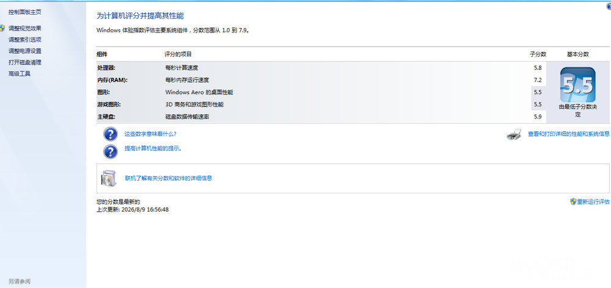Click the 另请参阅 heading in sidebar

pyautogui.click(x=20, y=281)
